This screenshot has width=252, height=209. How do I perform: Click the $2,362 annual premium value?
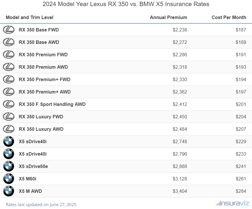pos(180,92)
